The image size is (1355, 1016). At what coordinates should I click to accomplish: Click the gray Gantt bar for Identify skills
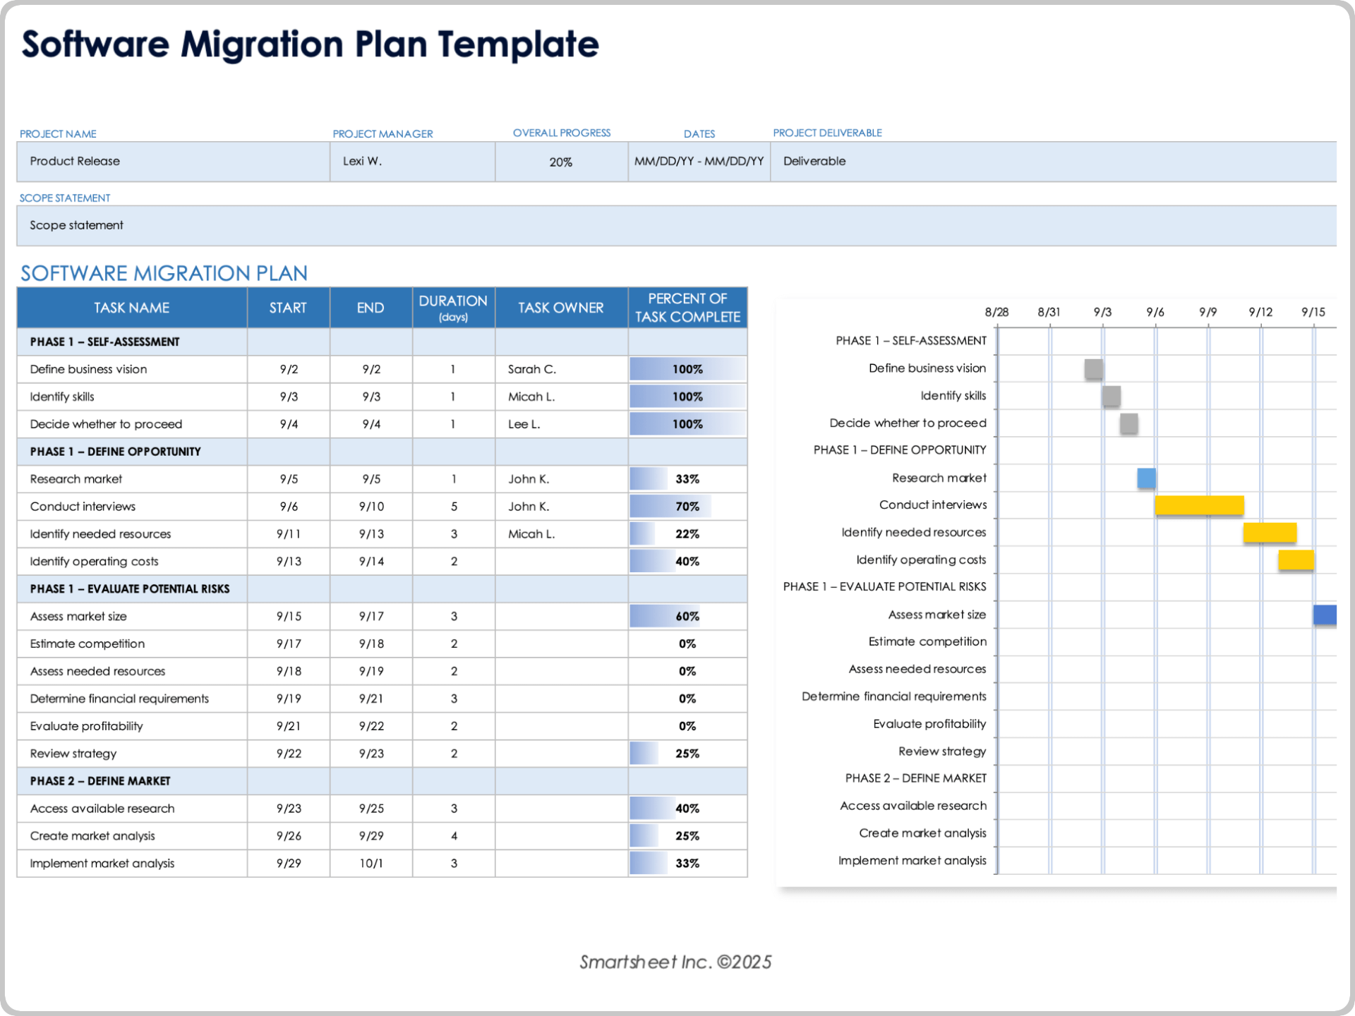(x=1112, y=396)
